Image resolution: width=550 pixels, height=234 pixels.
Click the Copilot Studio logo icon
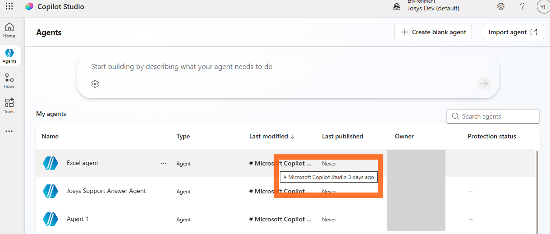click(29, 6)
